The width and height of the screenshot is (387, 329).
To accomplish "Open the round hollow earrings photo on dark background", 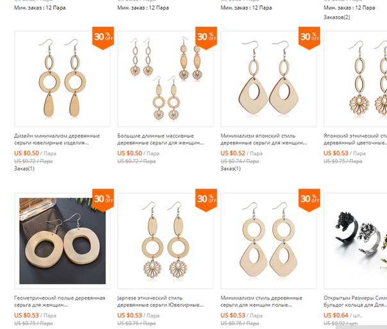I will (62, 241).
